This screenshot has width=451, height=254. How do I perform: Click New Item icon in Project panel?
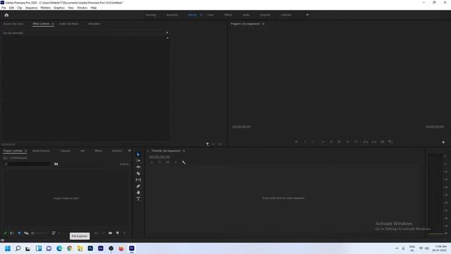[x=118, y=234]
